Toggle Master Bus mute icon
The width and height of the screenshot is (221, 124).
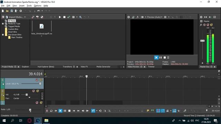click(208, 25)
